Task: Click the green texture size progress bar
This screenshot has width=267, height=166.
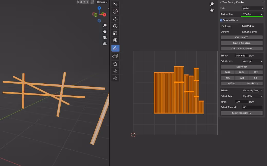Action: point(251,17)
